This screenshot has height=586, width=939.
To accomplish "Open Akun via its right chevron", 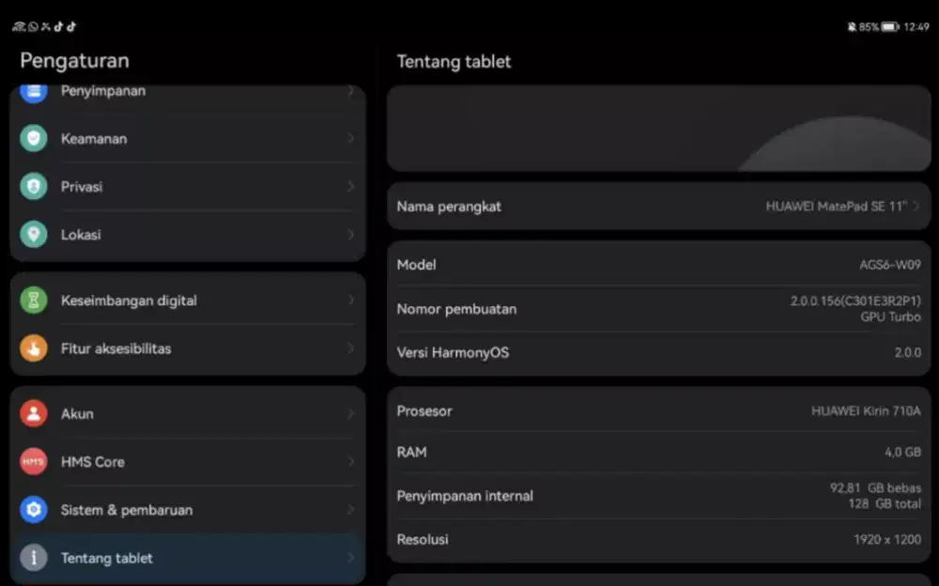I will (350, 413).
